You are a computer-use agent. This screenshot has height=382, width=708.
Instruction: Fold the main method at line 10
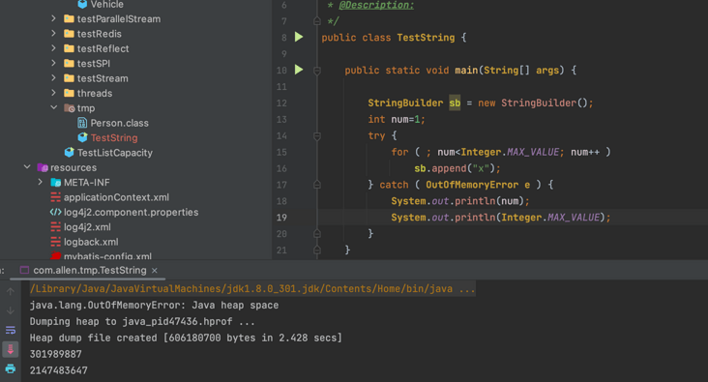pos(317,71)
